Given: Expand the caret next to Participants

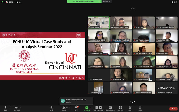Looking at the screenshot, I should tap(70, 108).
